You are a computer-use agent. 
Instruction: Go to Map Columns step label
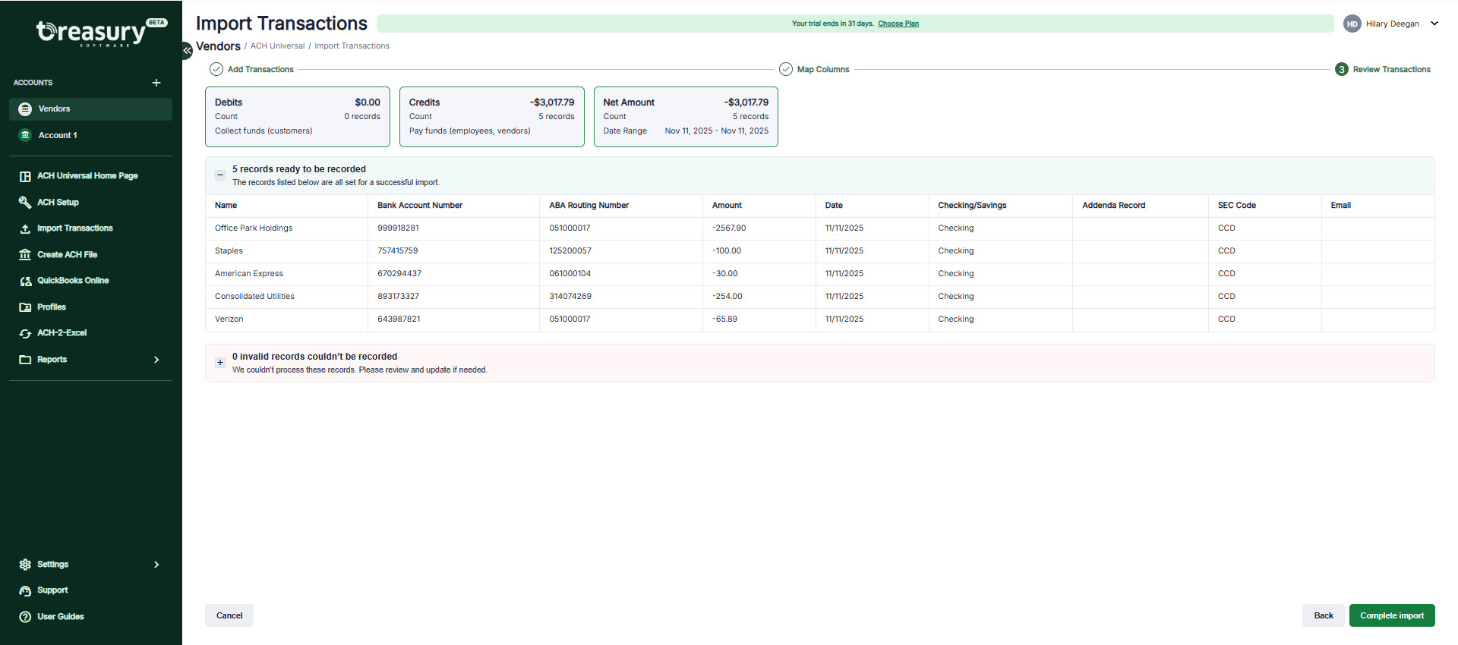pos(823,69)
